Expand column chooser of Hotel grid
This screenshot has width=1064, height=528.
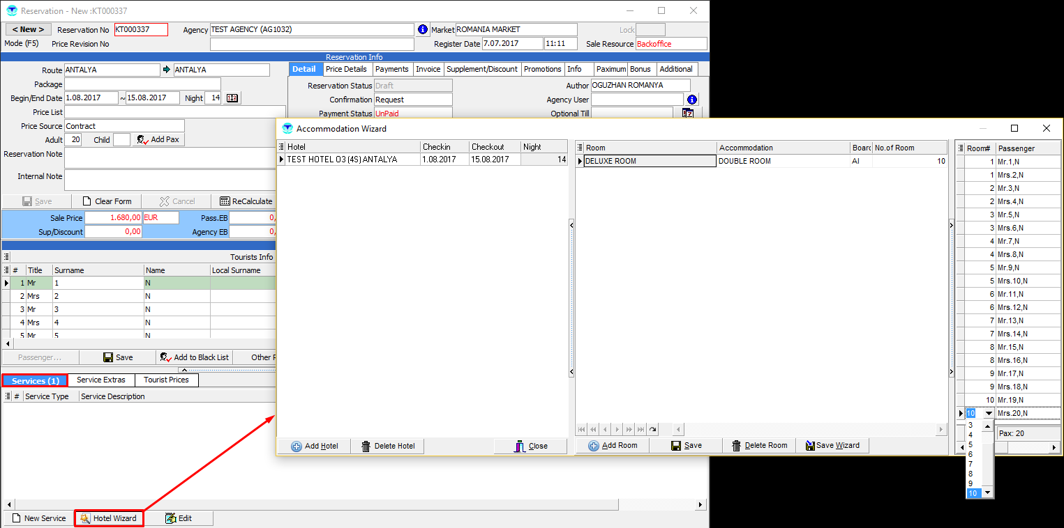(x=281, y=147)
